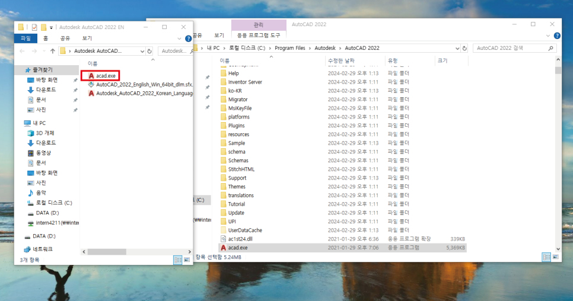Click the 관리 contextual tab header
Screen dimensions: 573x301
pos(259,24)
